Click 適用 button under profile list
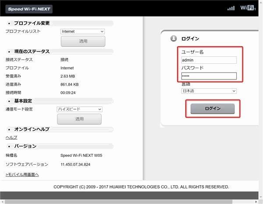 [x=83, y=41]
